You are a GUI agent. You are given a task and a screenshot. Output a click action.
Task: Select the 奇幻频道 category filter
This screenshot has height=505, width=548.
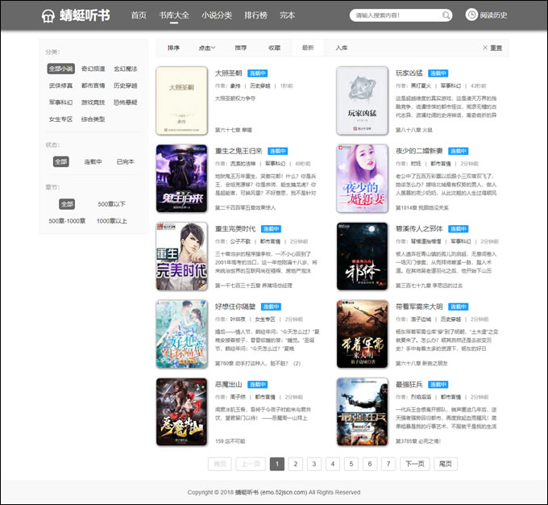point(93,69)
